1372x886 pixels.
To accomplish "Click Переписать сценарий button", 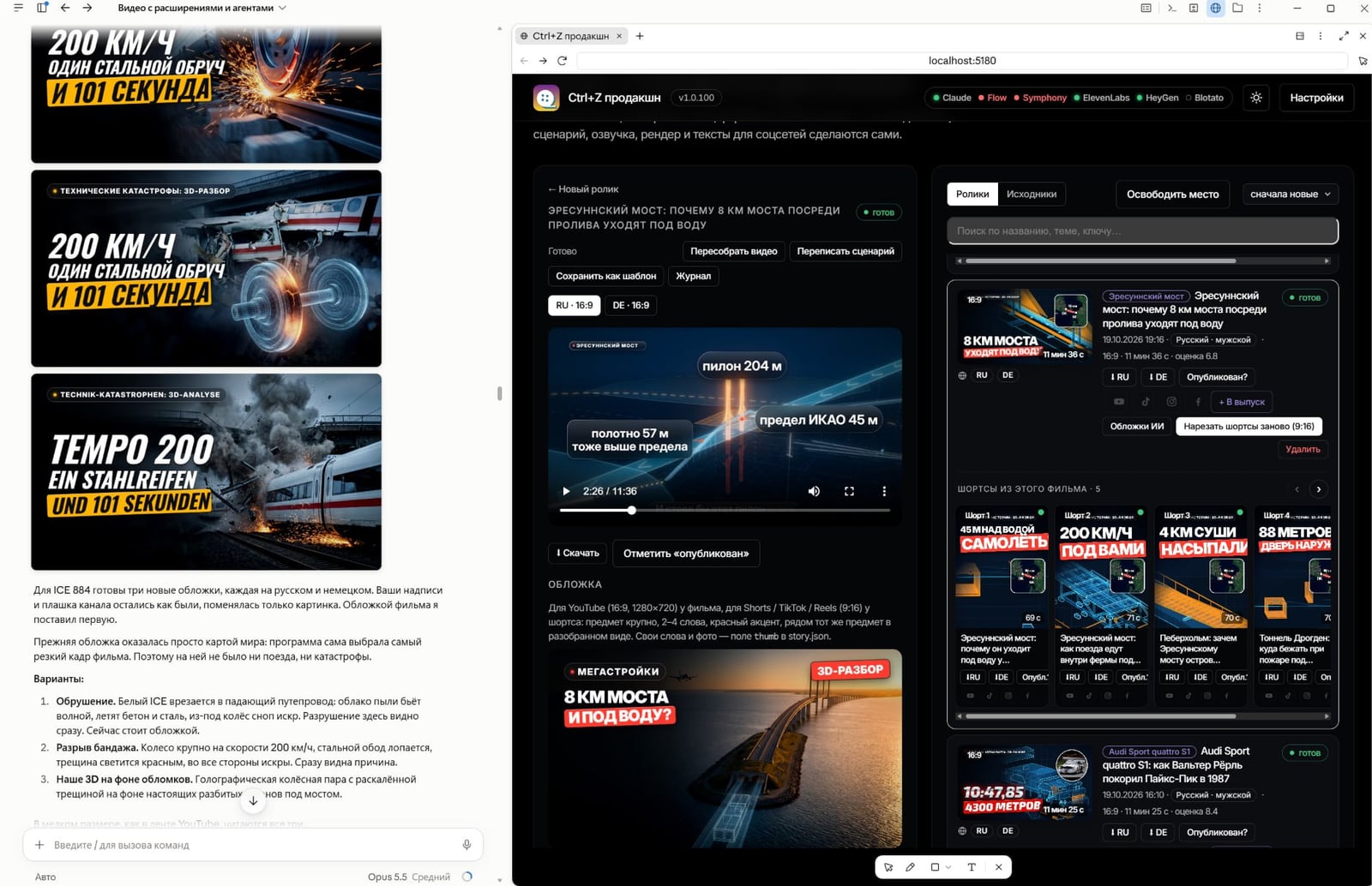I will click(845, 251).
